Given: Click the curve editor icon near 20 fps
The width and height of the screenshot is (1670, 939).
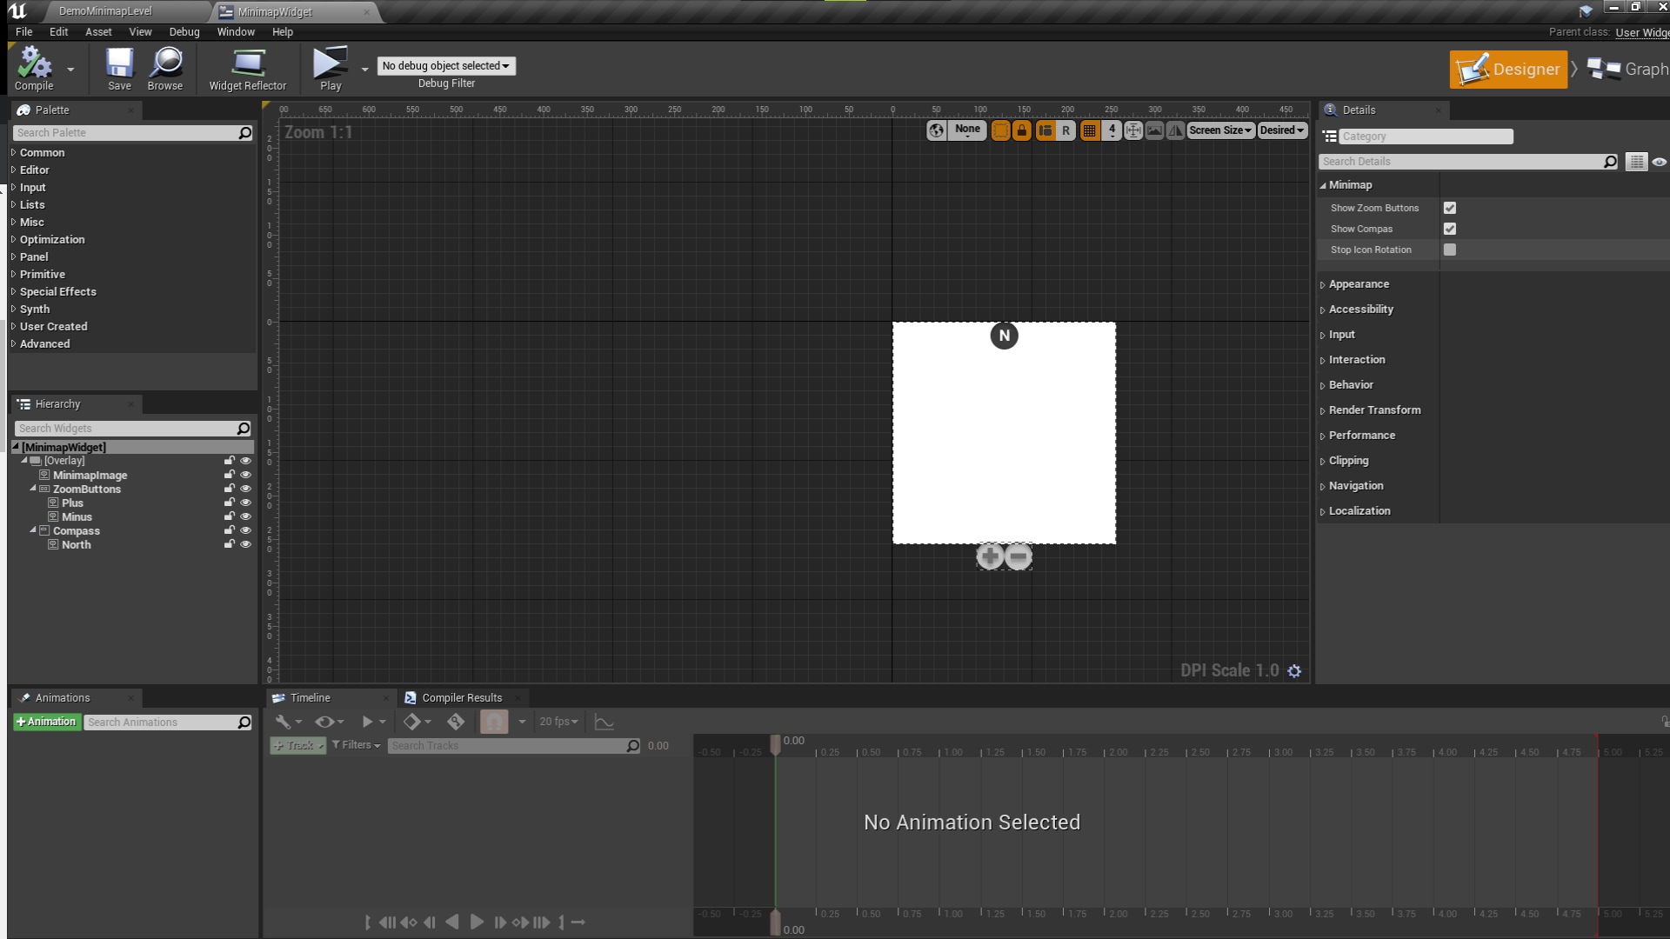Looking at the screenshot, I should tap(605, 722).
